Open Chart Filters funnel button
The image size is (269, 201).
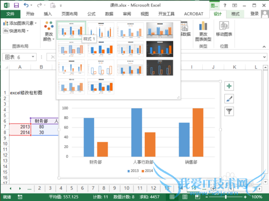click(x=229, y=111)
